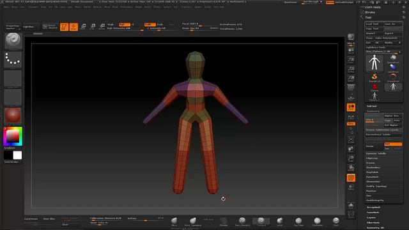Toggle the Rgb channel button

(x=124, y=24)
